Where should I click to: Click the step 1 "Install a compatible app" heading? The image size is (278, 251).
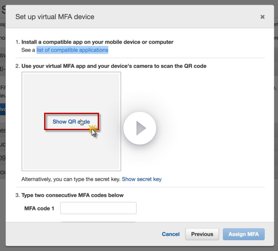tap(97, 42)
